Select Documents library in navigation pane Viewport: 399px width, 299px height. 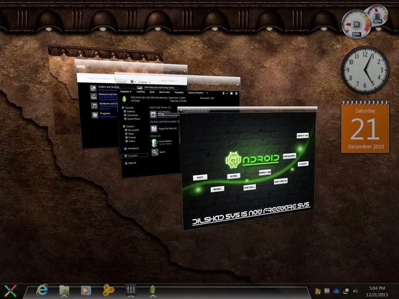132,130
